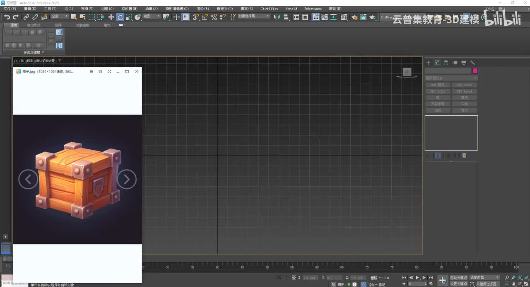530x287 pixels.
Task: Open the Arnold menu
Action: click(x=291, y=9)
